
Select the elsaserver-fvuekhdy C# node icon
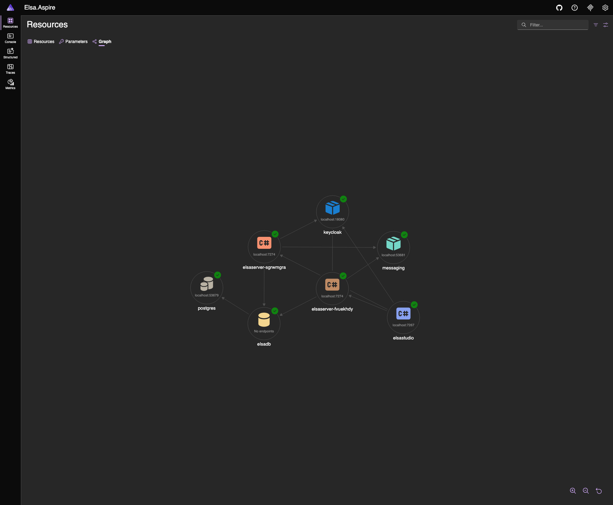point(332,285)
